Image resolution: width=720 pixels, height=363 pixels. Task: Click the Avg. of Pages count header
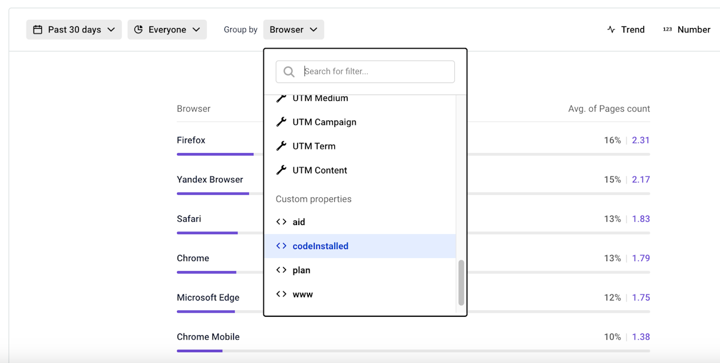point(609,109)
